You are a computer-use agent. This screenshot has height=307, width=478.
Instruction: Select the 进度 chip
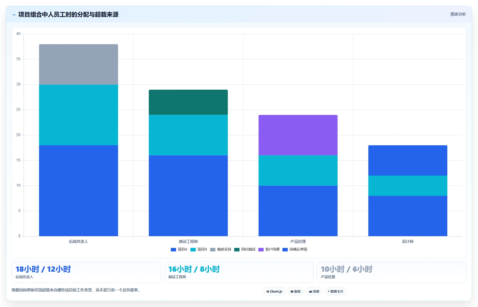click(x=314, y=291)
